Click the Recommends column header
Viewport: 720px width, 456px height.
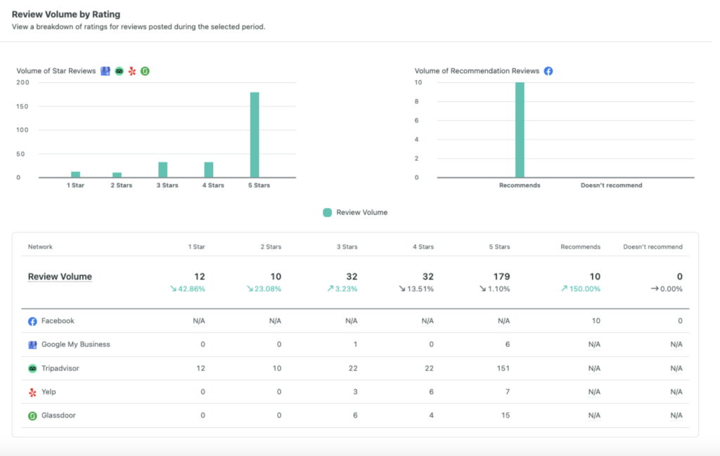pyautogui.click(x=580, y=247)
